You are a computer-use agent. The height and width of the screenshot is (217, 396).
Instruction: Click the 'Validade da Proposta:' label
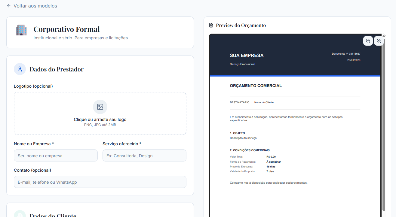243,171
